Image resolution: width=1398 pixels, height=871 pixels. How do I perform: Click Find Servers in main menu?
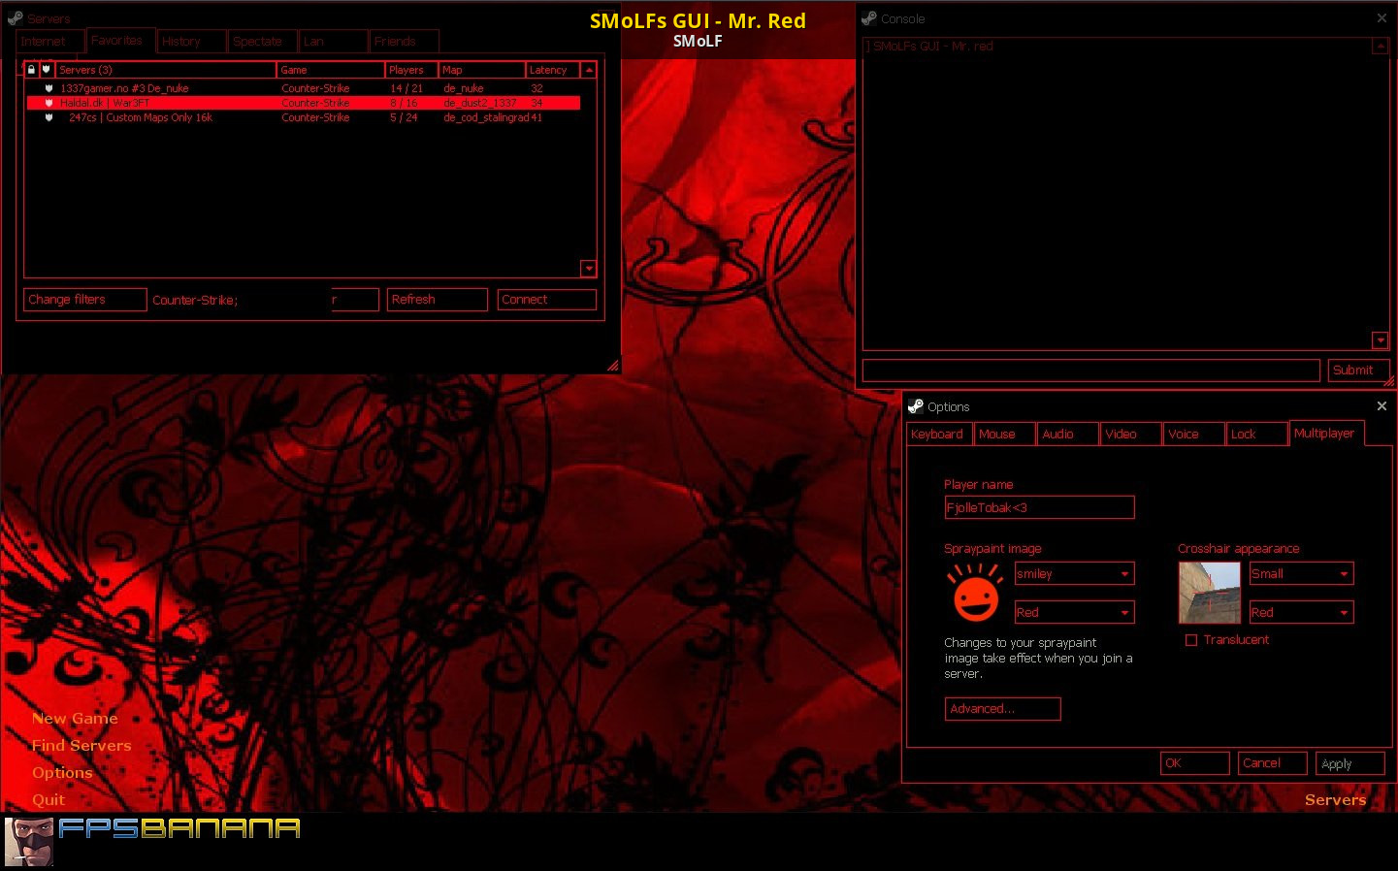pos(81,746)
